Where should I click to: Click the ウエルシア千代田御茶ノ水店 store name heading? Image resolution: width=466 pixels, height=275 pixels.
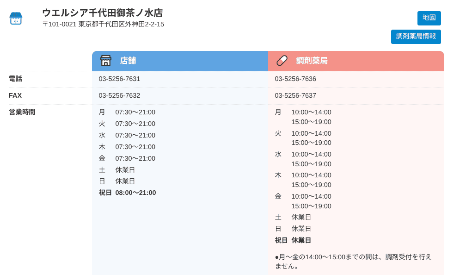[x=102, y=13]
